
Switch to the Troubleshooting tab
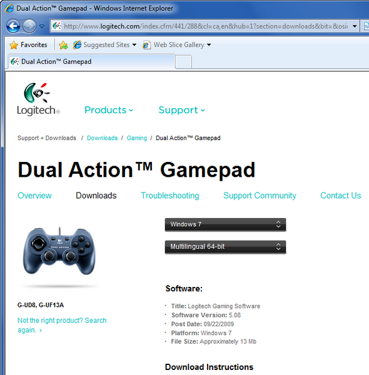point(170,196)
